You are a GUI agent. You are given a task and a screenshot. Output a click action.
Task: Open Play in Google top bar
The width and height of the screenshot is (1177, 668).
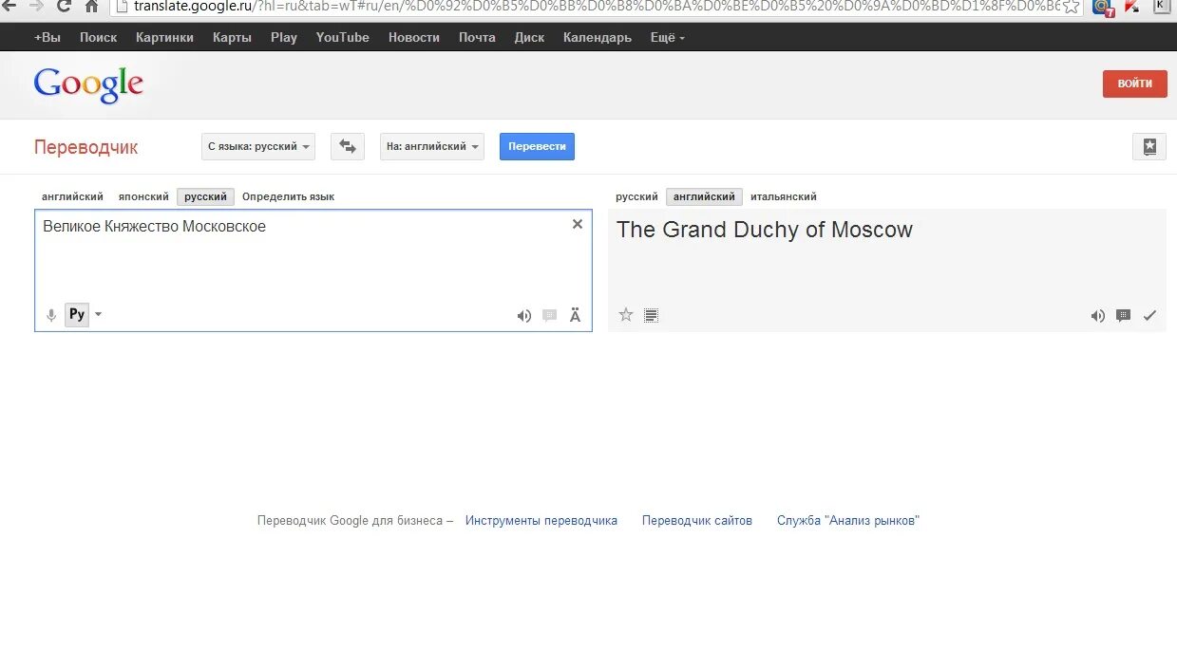click(x=283, y=37)
